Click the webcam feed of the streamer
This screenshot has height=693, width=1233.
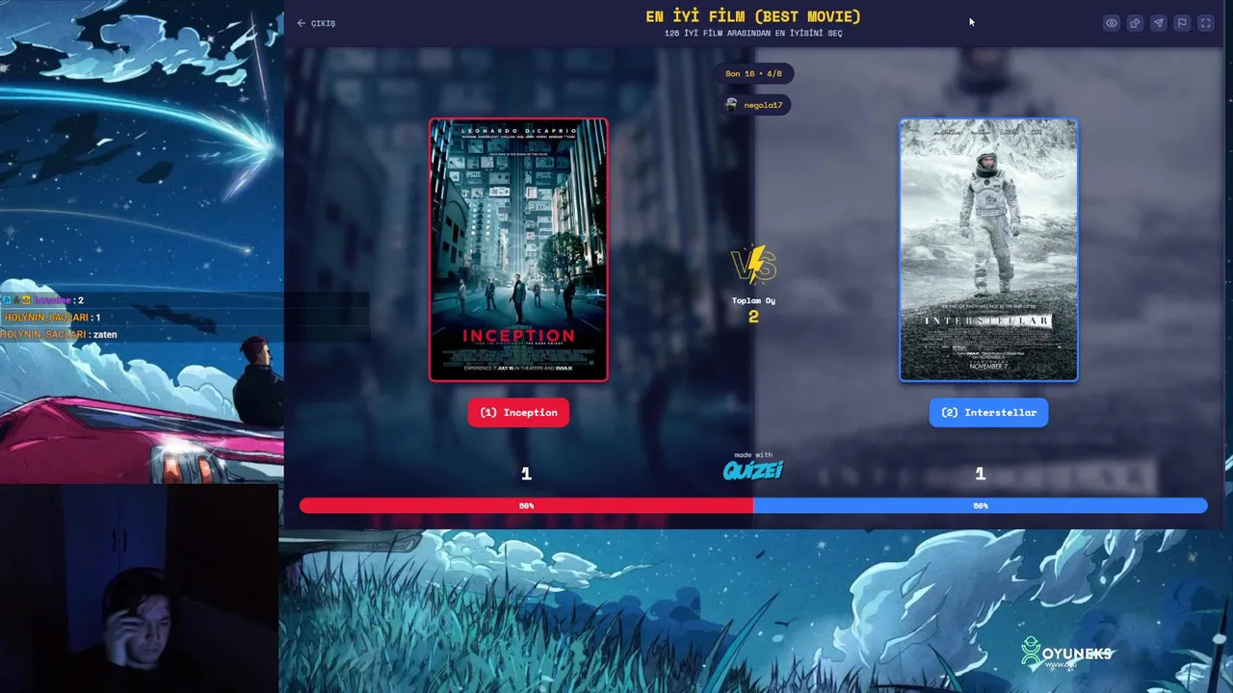(140, 588)
